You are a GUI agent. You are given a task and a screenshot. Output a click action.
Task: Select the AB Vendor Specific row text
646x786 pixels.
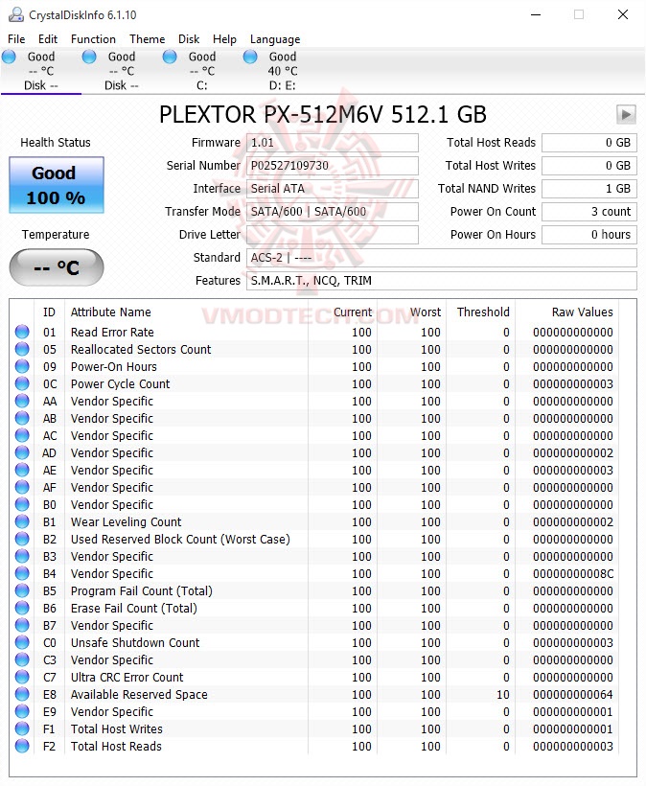(112, 419)
